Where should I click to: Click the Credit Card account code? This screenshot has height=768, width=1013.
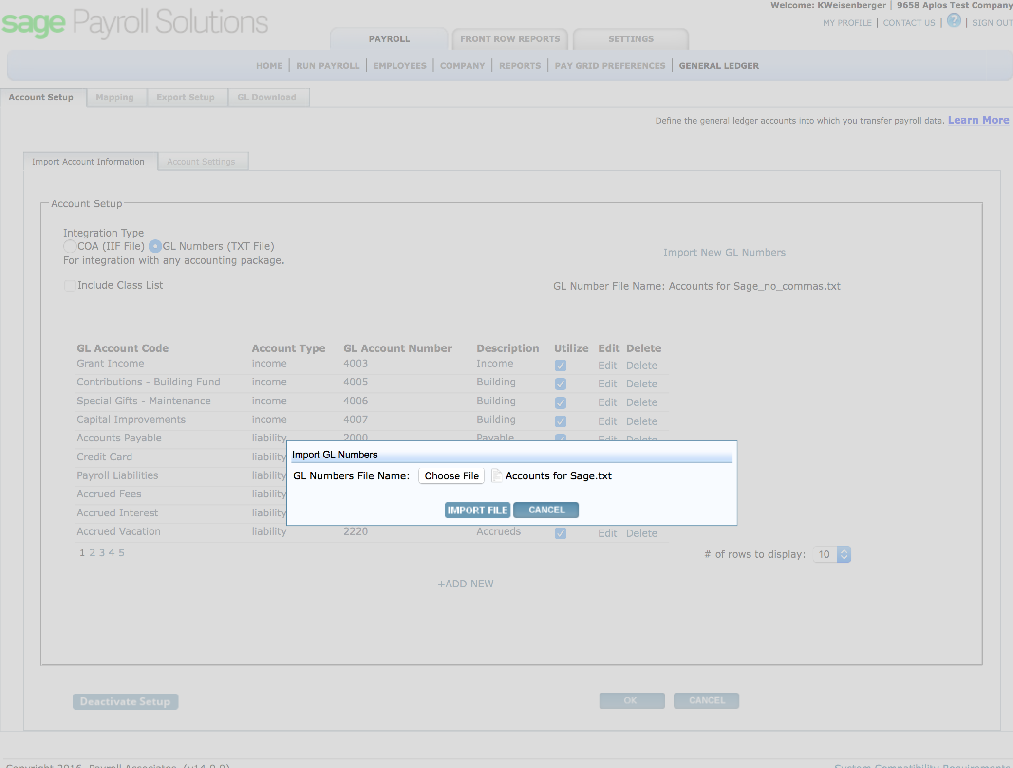coord(104,457)
